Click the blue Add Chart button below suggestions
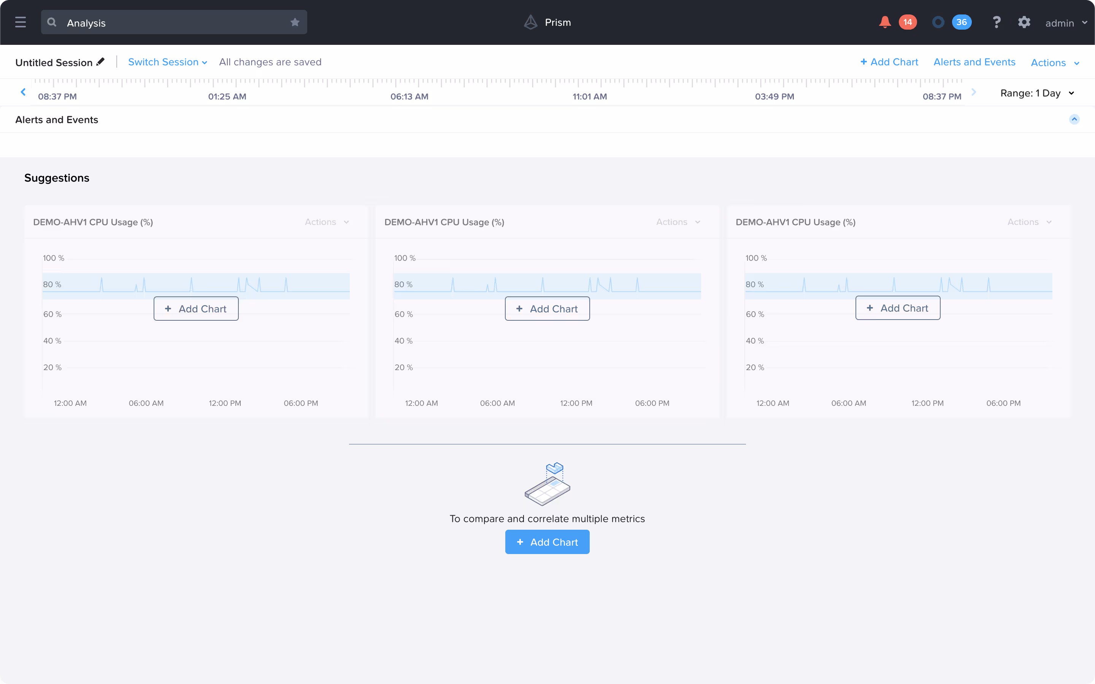This screenshot has width=1095, height=684. click(547, 542)
